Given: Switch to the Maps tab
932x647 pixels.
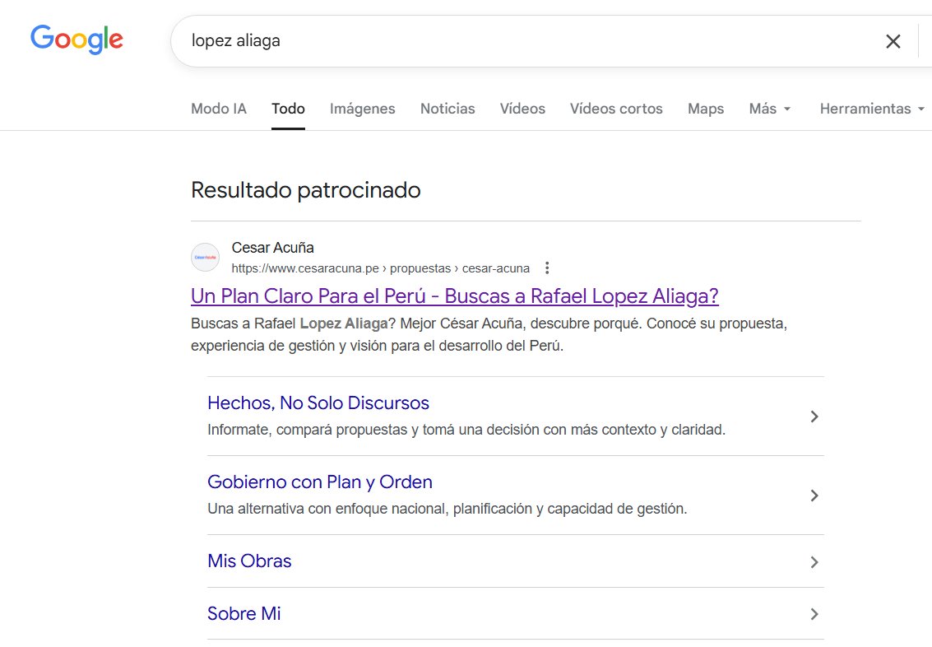Looking at the screenshot, I should [x=706, y=109].
